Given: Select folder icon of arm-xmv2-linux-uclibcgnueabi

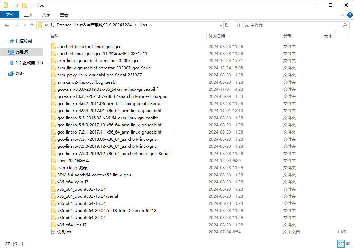Looking at the screenshot, I should pyautogui.click(x=53, y=82).
